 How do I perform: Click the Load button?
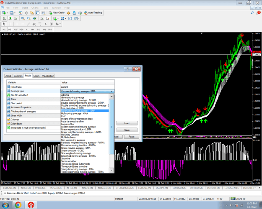(127, 123)
